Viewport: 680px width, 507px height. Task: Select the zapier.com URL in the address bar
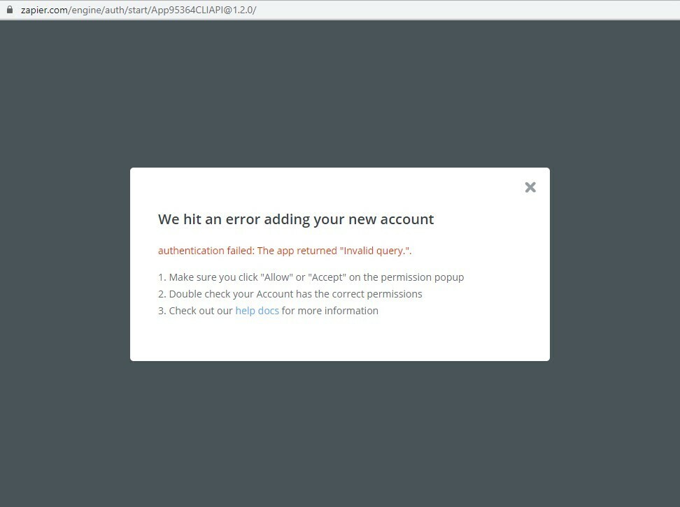(x=139, y=10)
